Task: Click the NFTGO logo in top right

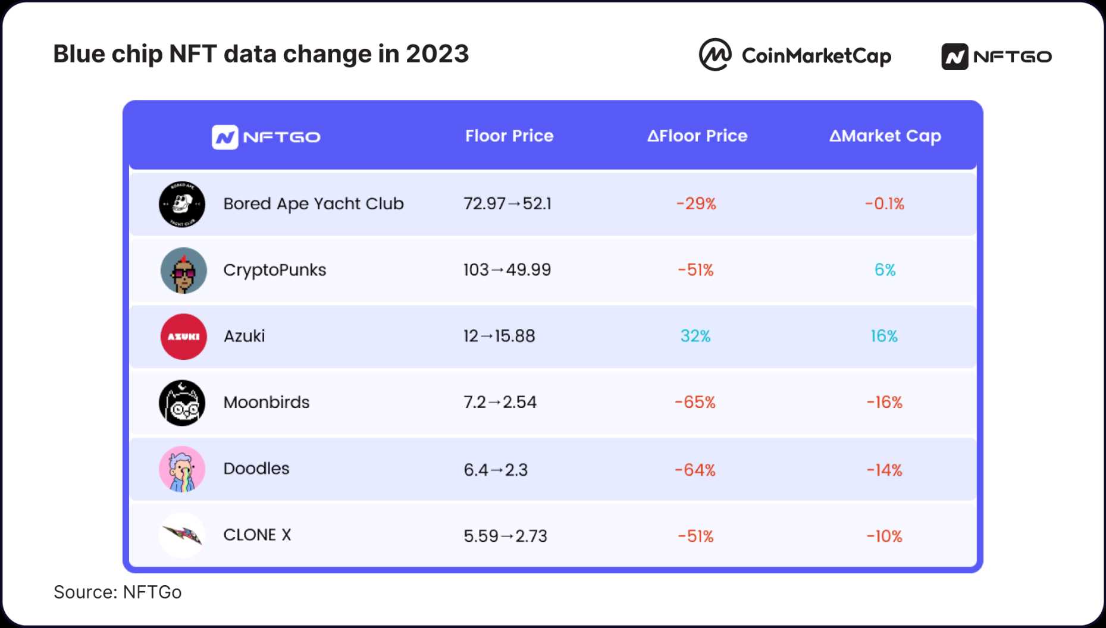Action: point(997,56)
